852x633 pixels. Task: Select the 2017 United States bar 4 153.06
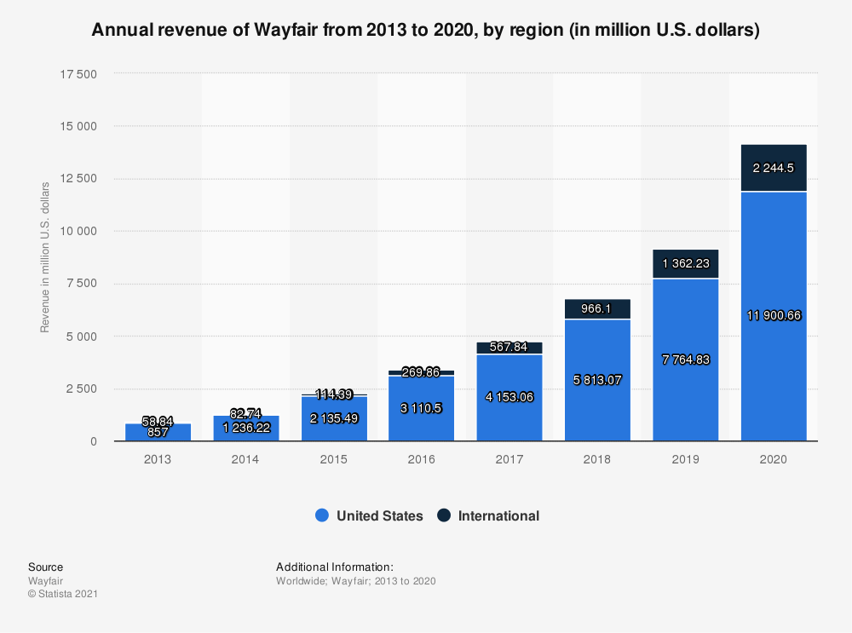pyautogui.click(x=509, y=398)
